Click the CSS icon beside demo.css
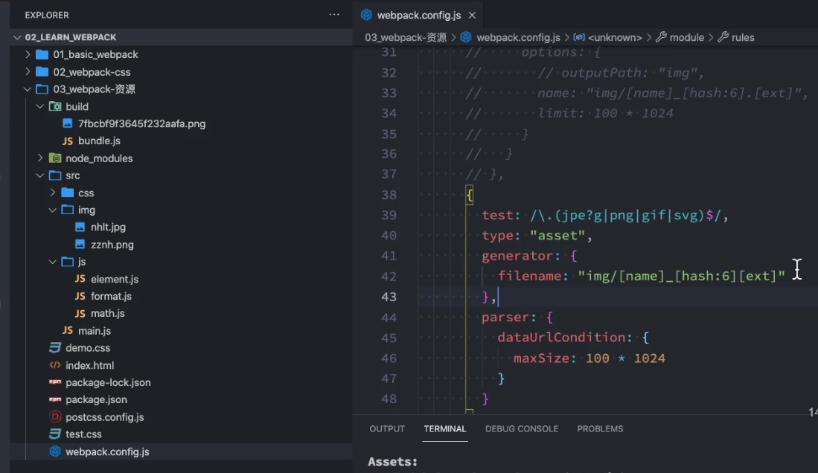The image size is (818, 473). [55, 348]
